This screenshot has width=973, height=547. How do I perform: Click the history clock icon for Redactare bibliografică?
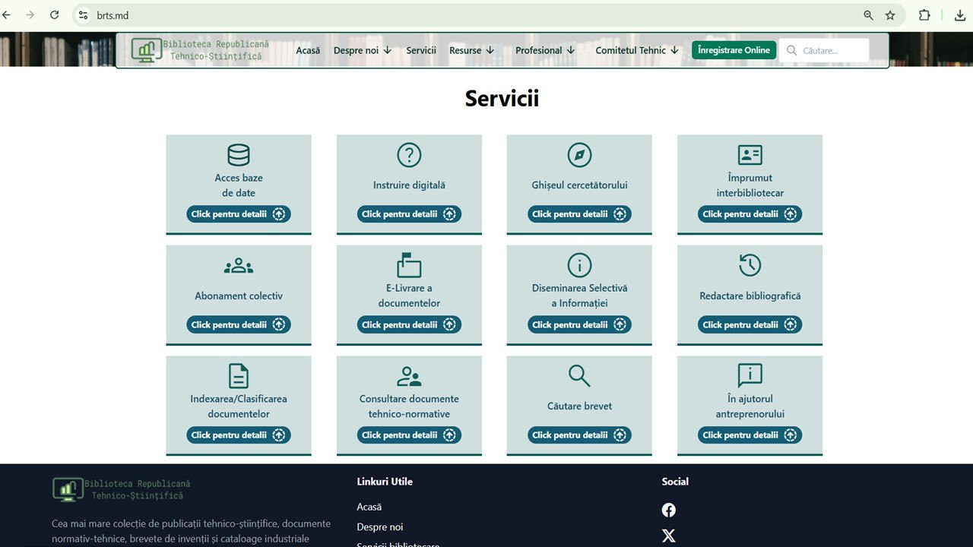pos(750,265)
